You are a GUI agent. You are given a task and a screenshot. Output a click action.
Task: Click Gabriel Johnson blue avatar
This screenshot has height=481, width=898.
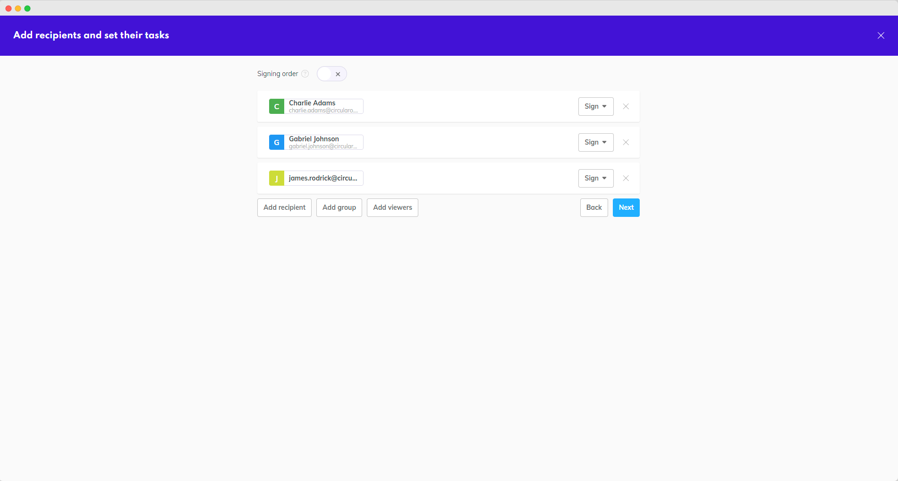tap(276, 142)
